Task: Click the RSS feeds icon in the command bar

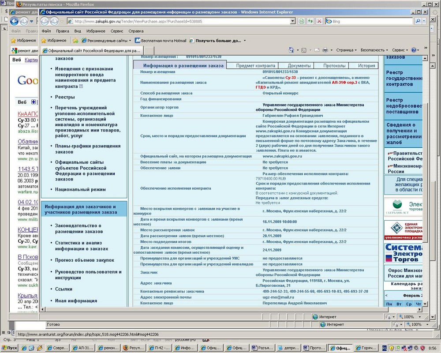Action: point(304,50)
